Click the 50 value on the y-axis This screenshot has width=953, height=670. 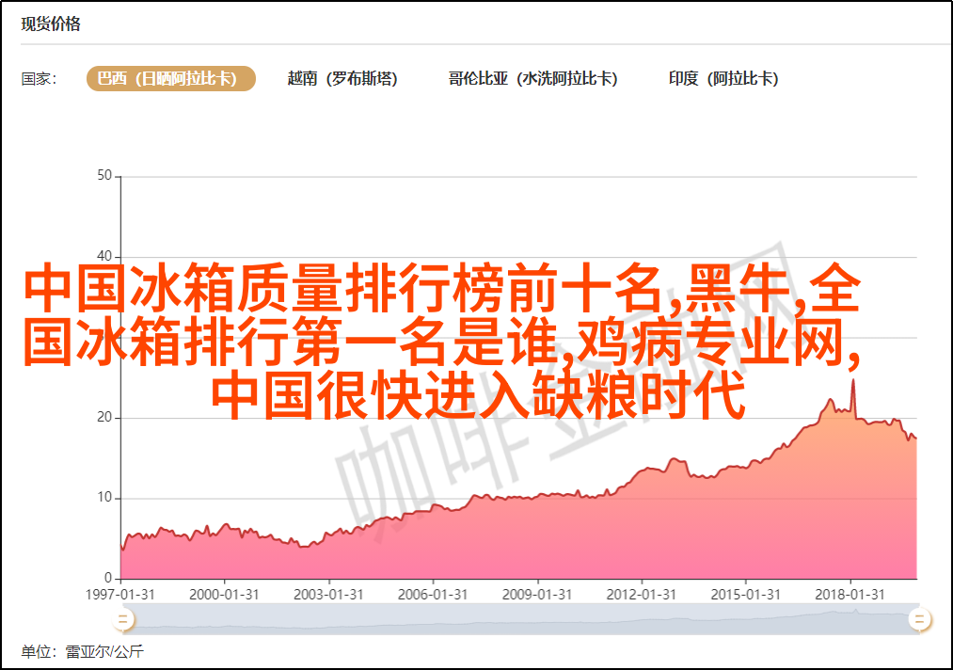[103, 176]
